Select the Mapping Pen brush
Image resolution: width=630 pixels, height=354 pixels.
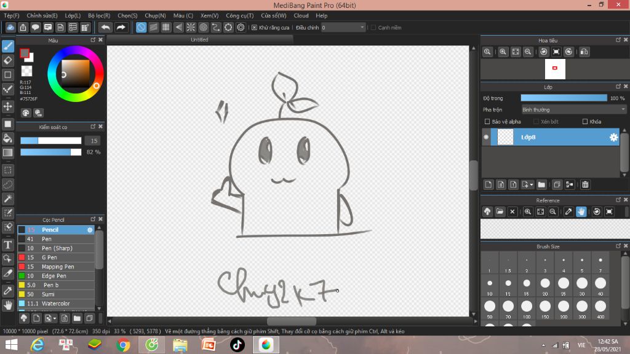pos(56,267)
